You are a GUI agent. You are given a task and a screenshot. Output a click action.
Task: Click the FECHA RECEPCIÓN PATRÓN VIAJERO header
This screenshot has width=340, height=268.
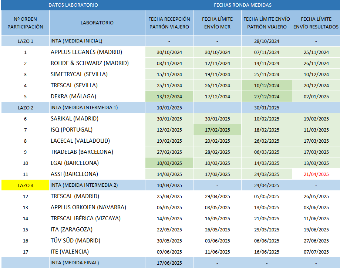[x=169, y=23]
